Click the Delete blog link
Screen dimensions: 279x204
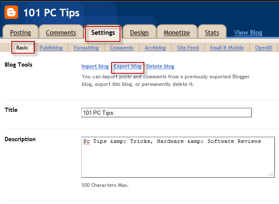pyautogui.click(x=160, y=66)
